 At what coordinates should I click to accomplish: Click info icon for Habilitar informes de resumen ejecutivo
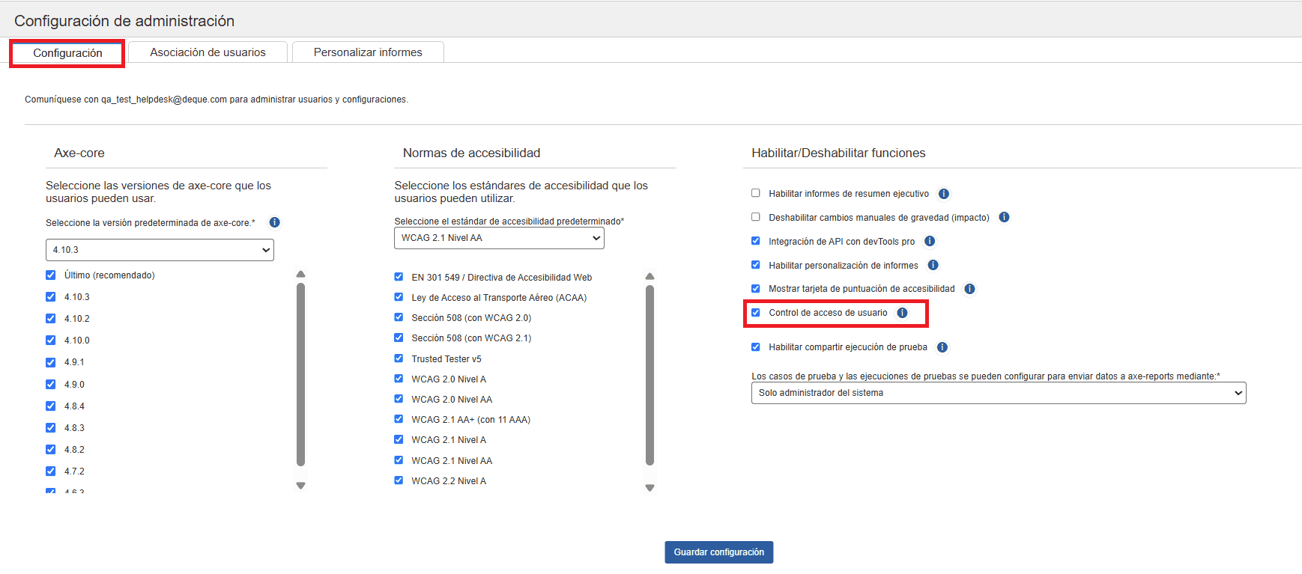point(944,194)
